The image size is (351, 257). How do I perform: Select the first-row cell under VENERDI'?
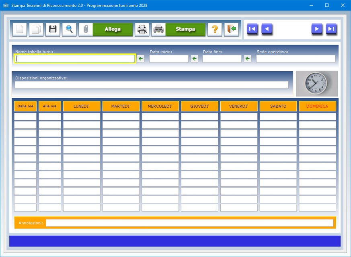(x=239, y=117)
